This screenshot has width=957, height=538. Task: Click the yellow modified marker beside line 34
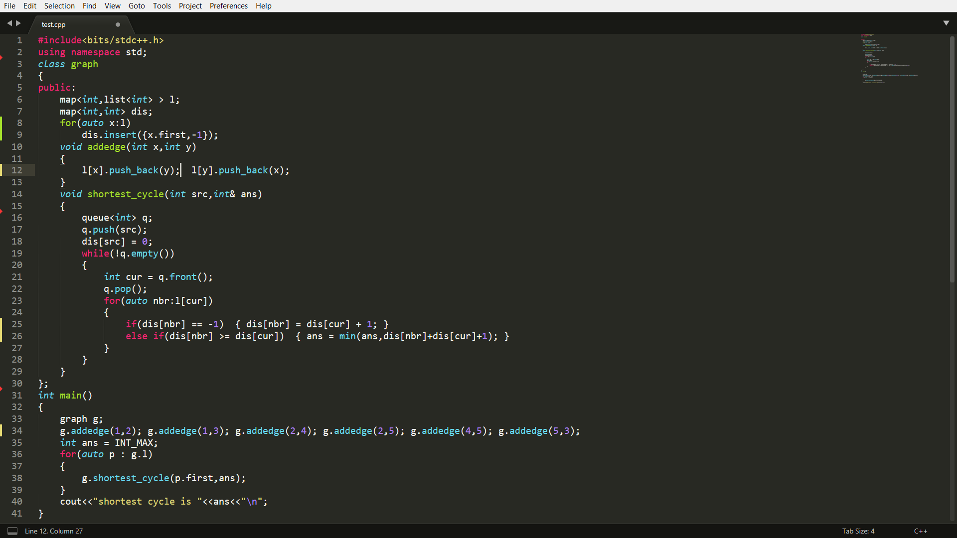1,430
